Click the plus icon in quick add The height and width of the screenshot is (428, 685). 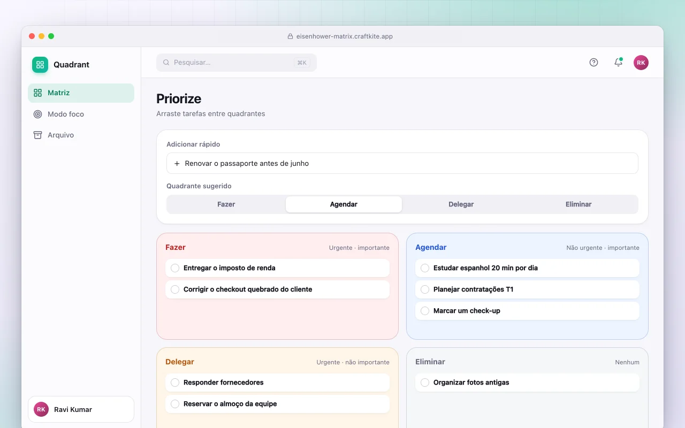tap(177, 163)
